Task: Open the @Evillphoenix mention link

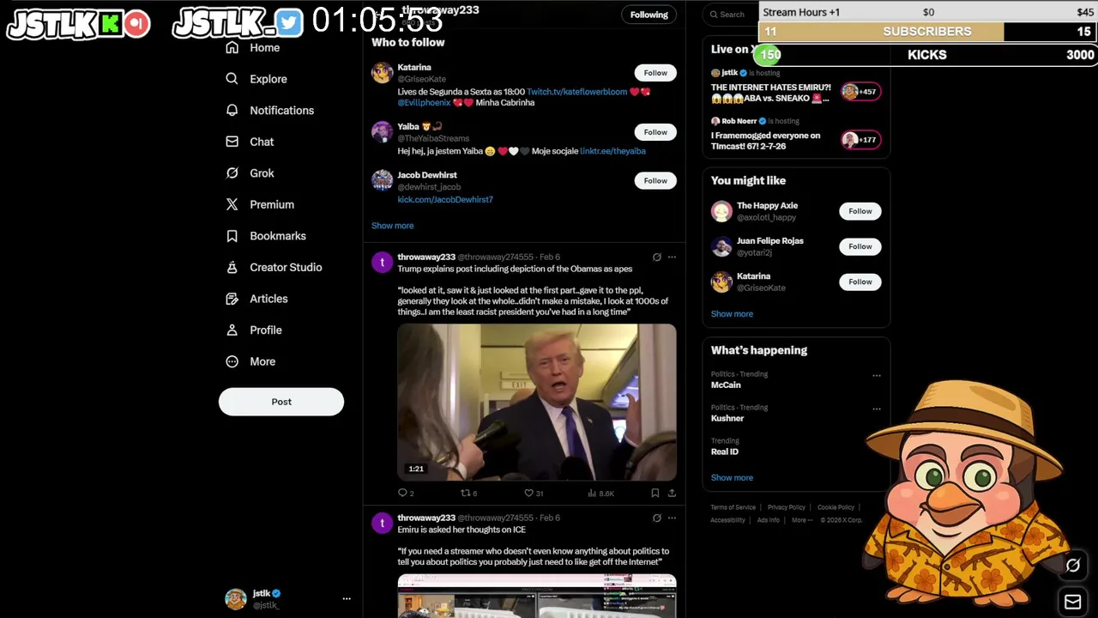Action: point(424,103)
